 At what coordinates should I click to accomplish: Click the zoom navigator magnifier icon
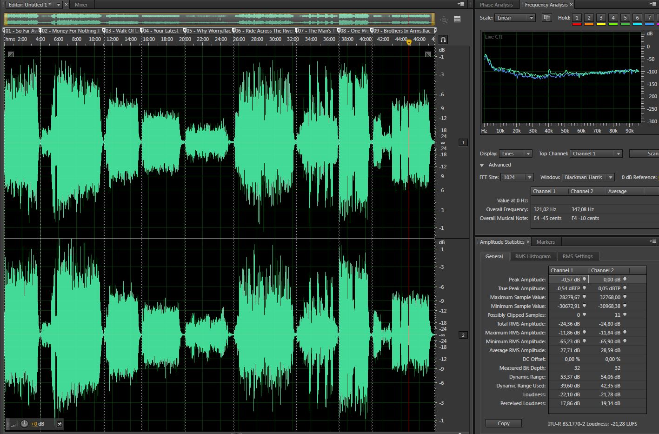click(x=444, y=20)
